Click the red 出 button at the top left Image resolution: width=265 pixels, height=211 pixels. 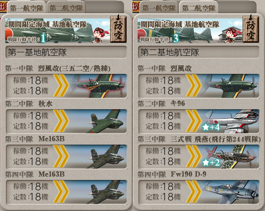pyautogui.click(x=3, y=7)
